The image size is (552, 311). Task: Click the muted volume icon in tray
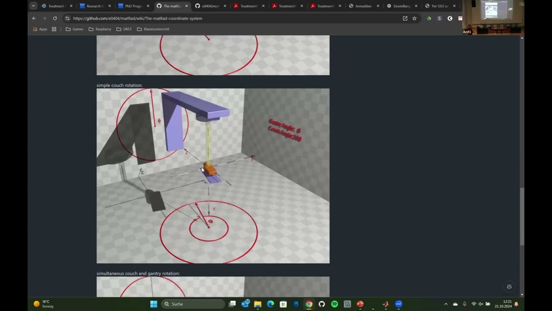[x=481, y=304]
